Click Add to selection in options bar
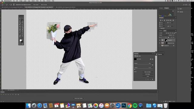This screenshot has width=194, height=109. coord(9,5)
